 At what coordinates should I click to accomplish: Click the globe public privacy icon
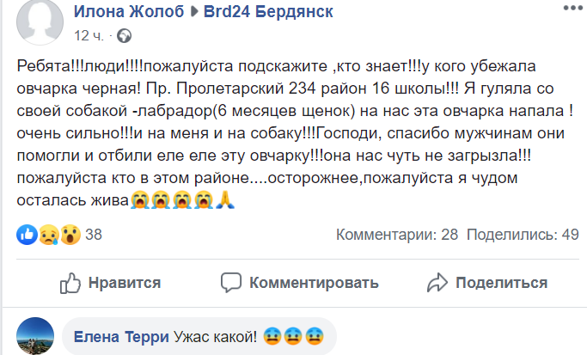tap(125, 36)
